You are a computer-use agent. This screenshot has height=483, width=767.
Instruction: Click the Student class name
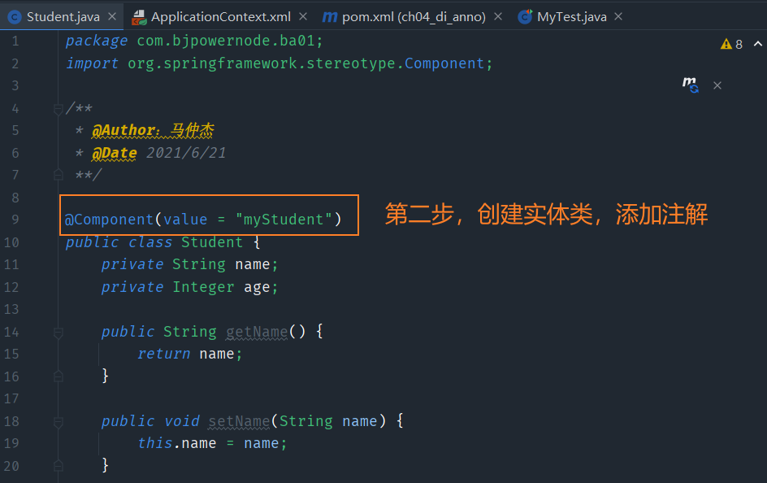(212, 242)
